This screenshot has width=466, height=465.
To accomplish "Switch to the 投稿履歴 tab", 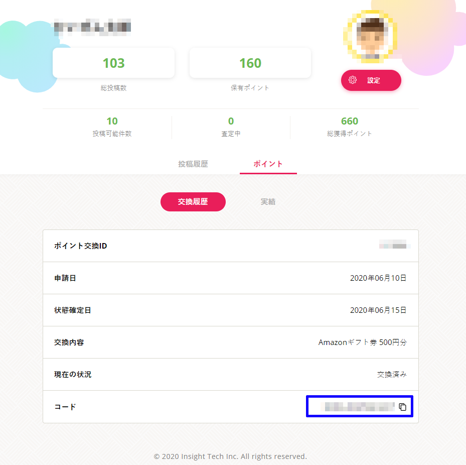I will [x=193, y=164].
